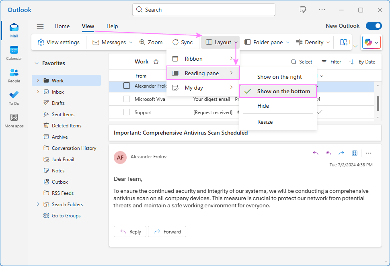This screenshot has width=390, height=266.
Task: Open the Immersive reader icon
Action: [343, 42]
